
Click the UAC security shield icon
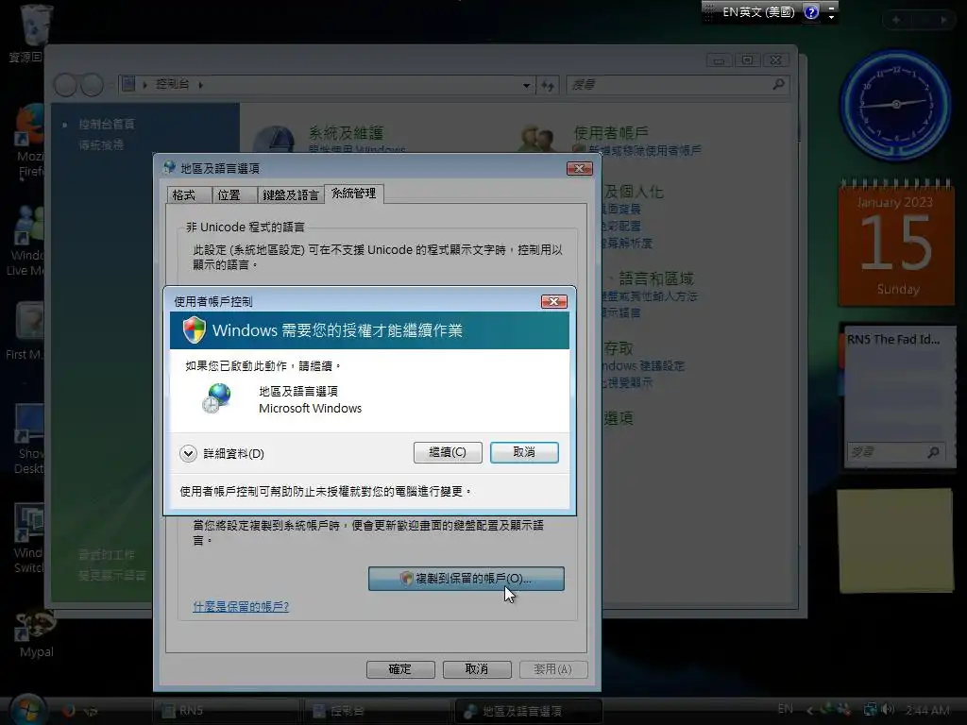195,329
